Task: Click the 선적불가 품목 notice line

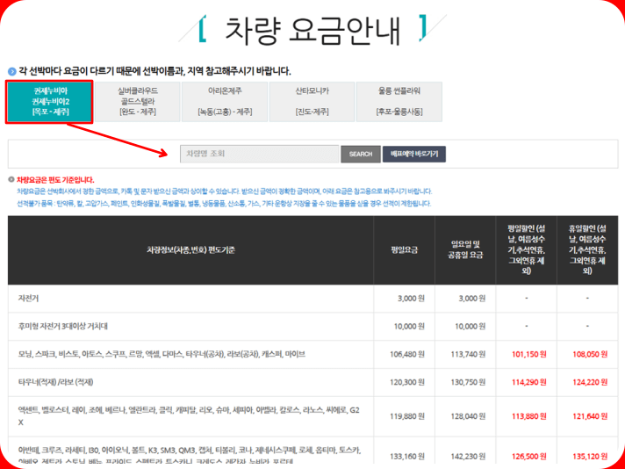Action: [224, 204]
